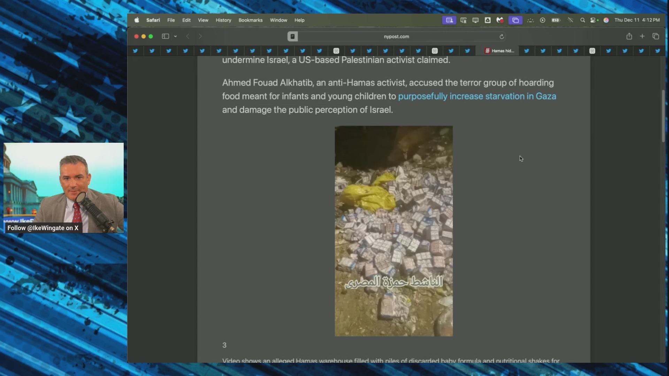
Task: Open Spotlight search in the menu bar
Action: pyautogui.click(x=582, y=20)
